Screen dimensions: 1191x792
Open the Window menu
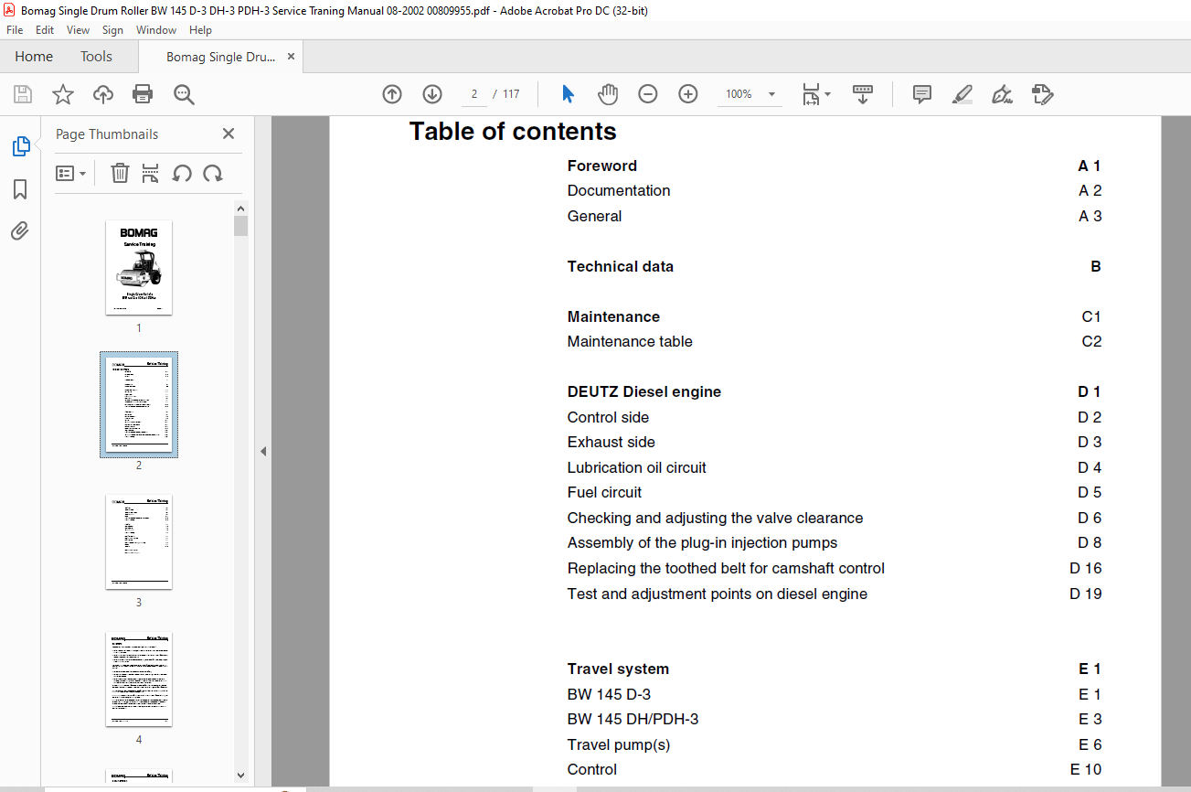(x=156, y=30)
